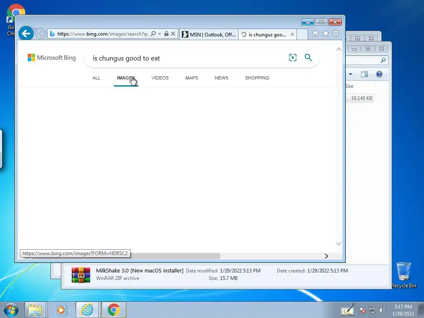Screen dimensions: 424x318
Task: Go back with the IE back arrow
Action: [26, 34]
